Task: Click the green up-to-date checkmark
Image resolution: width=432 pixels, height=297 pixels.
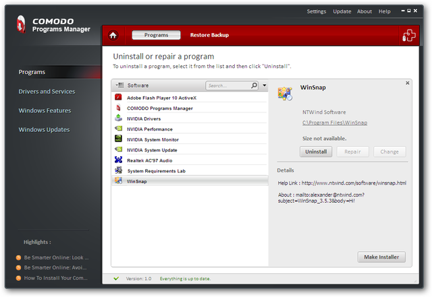Action: click(116, 279)
